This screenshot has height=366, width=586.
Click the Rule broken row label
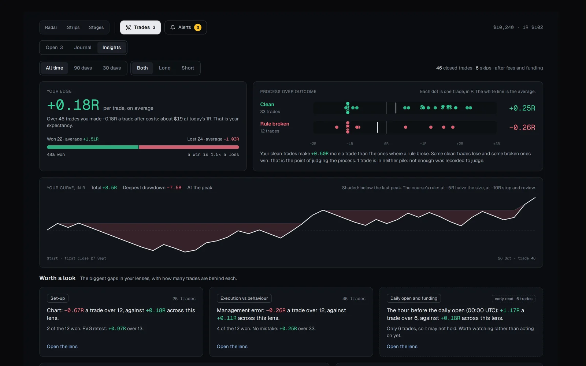tap(275, 124)
